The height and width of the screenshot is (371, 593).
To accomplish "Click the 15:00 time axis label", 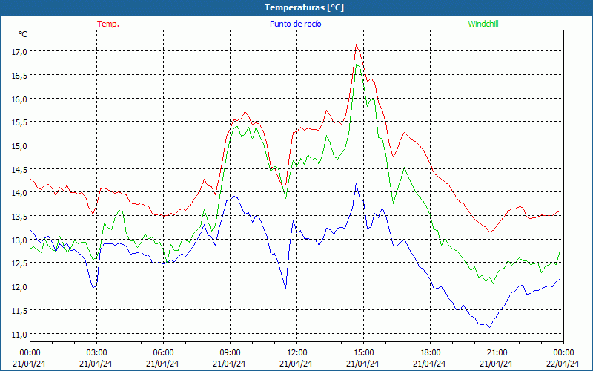I will click(363, 352).
